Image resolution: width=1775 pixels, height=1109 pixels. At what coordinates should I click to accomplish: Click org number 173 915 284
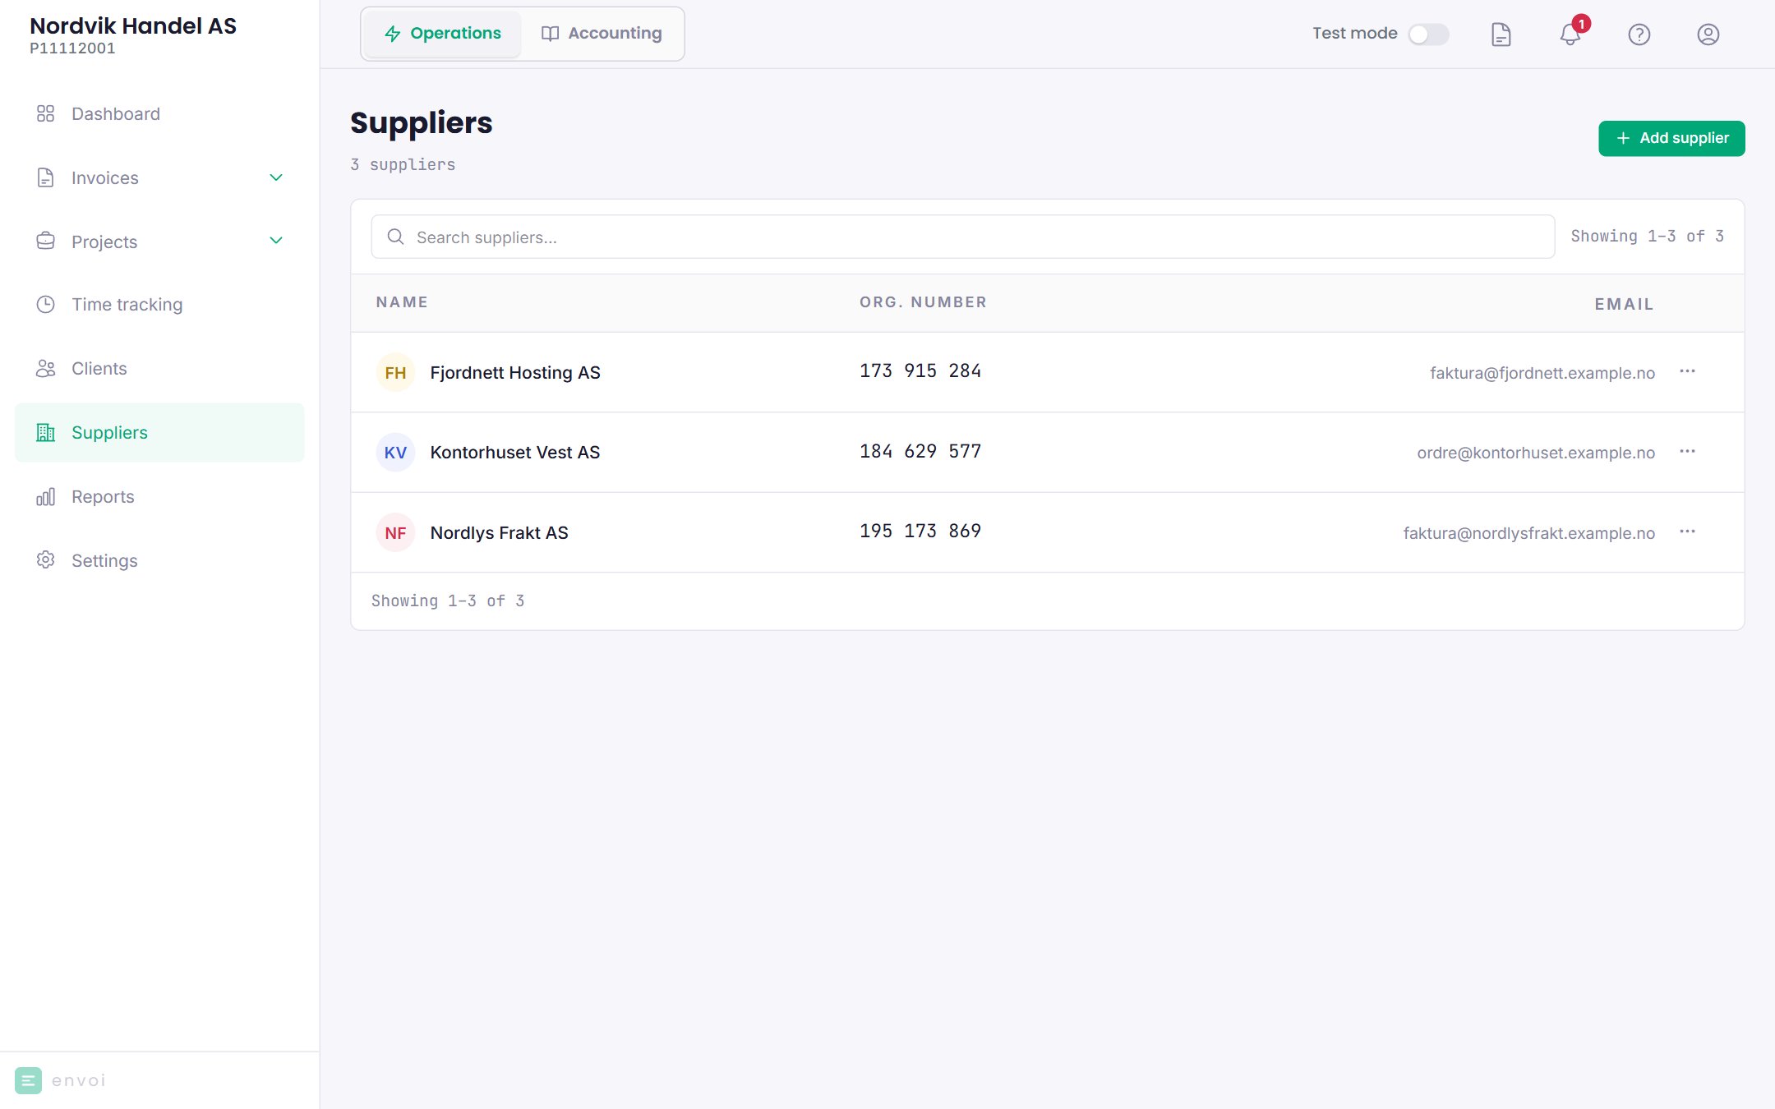pyautogui.click(x=920, y=371)
